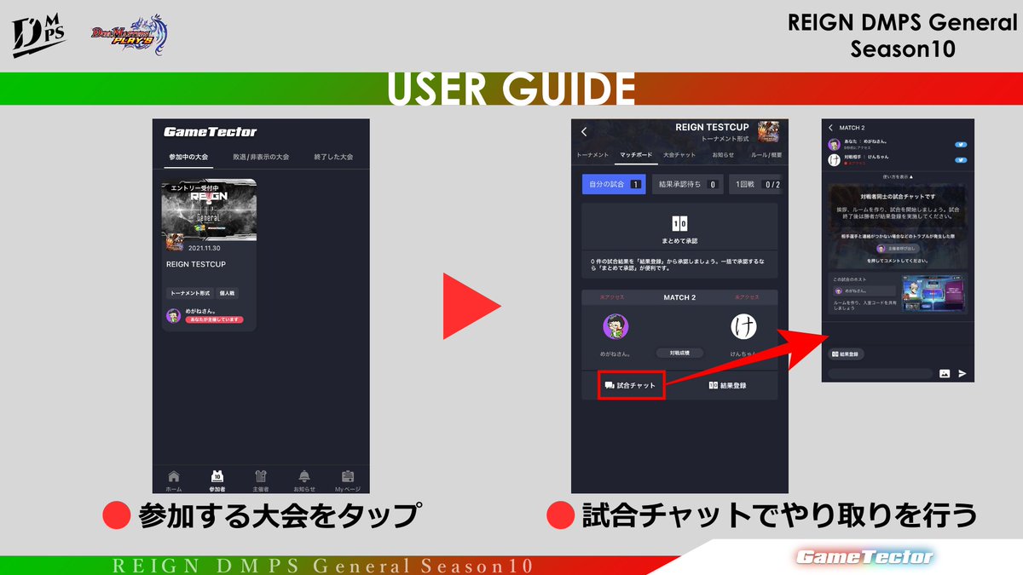Image resolution: width=1023 pixels, height=575 pixels.
Task: Go back from the MATCH 2 chat screen
Action: 831,128
